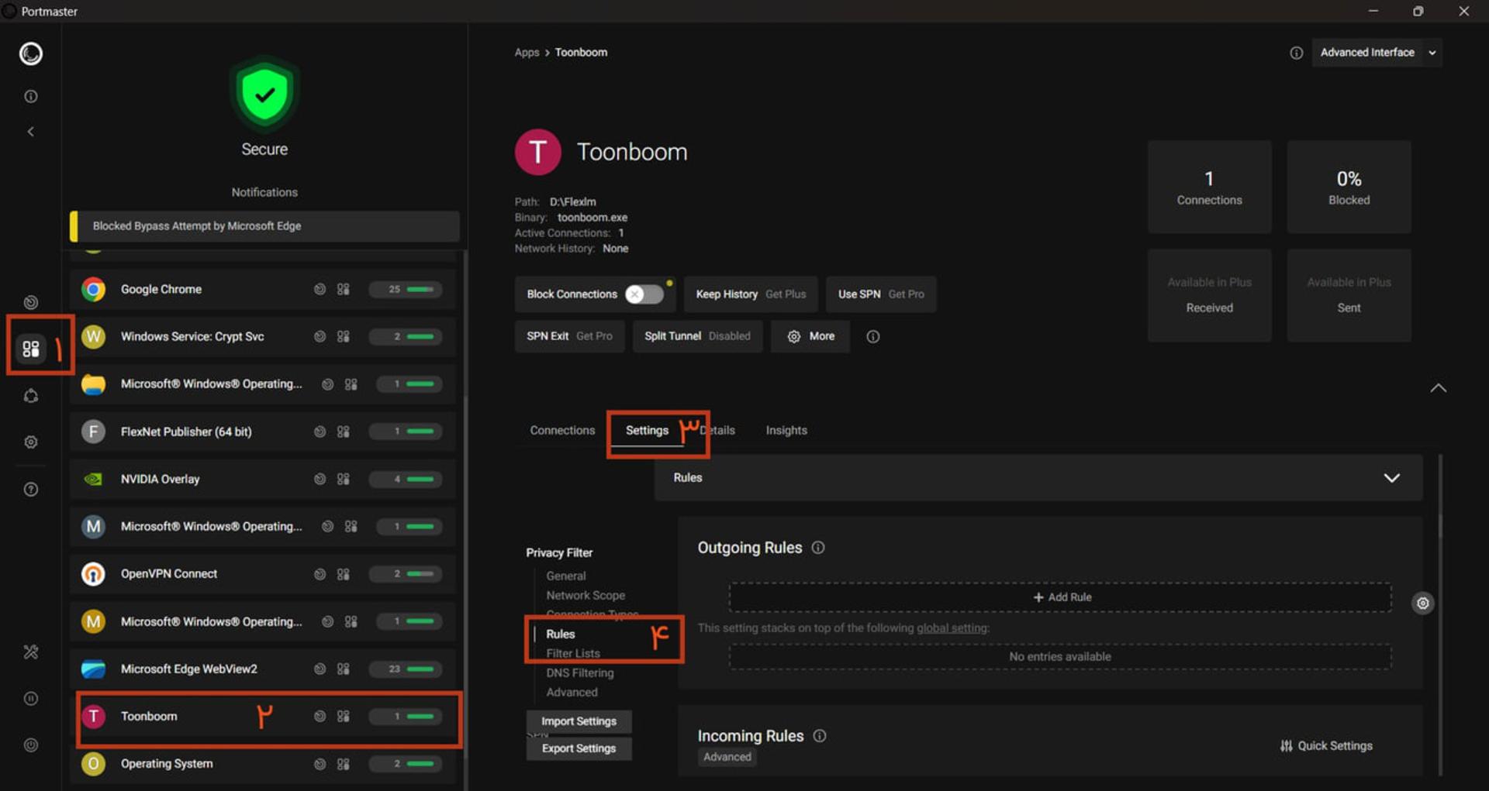Click the SPN Exit Get Pro button
This screenshot has height=791, width=1489.
(x=569, y=336)
